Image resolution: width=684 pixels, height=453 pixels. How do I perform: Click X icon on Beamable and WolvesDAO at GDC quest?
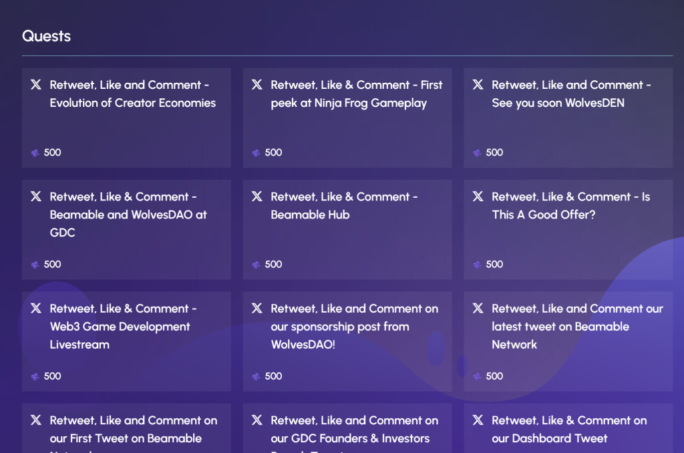[36, 196]
